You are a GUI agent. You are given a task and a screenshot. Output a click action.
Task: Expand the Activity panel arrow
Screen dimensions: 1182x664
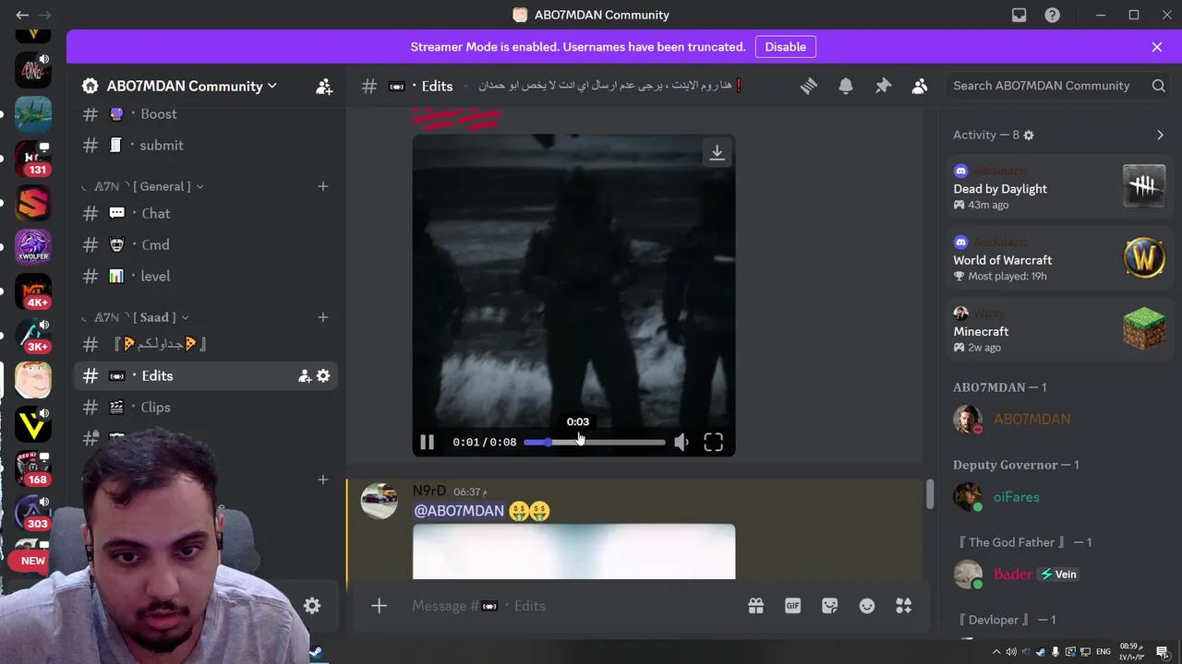[1160, 135]
